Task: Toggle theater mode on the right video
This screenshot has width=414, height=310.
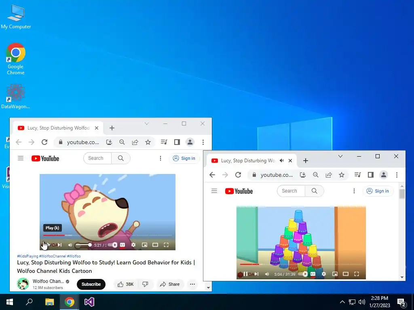Action: tap(346, 274)
